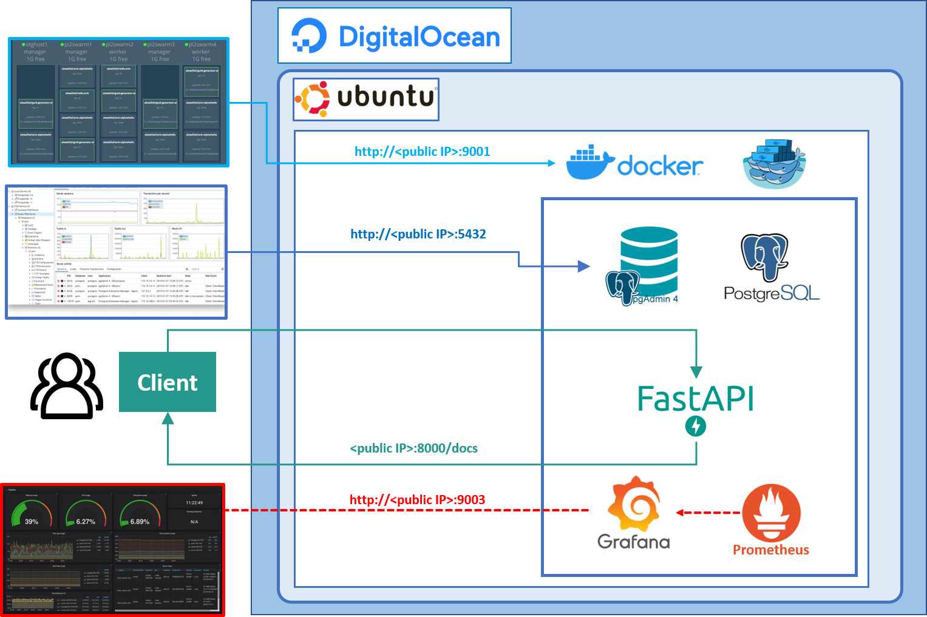Click the Grafana swirl logo
Image resolution: width=927 pixels, height=617 pixels.
(x=634, y=503)
